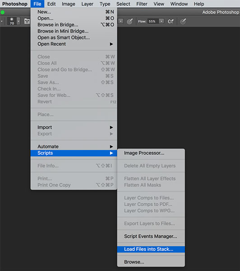Open the Edit menu

click(x=51, y=4)
